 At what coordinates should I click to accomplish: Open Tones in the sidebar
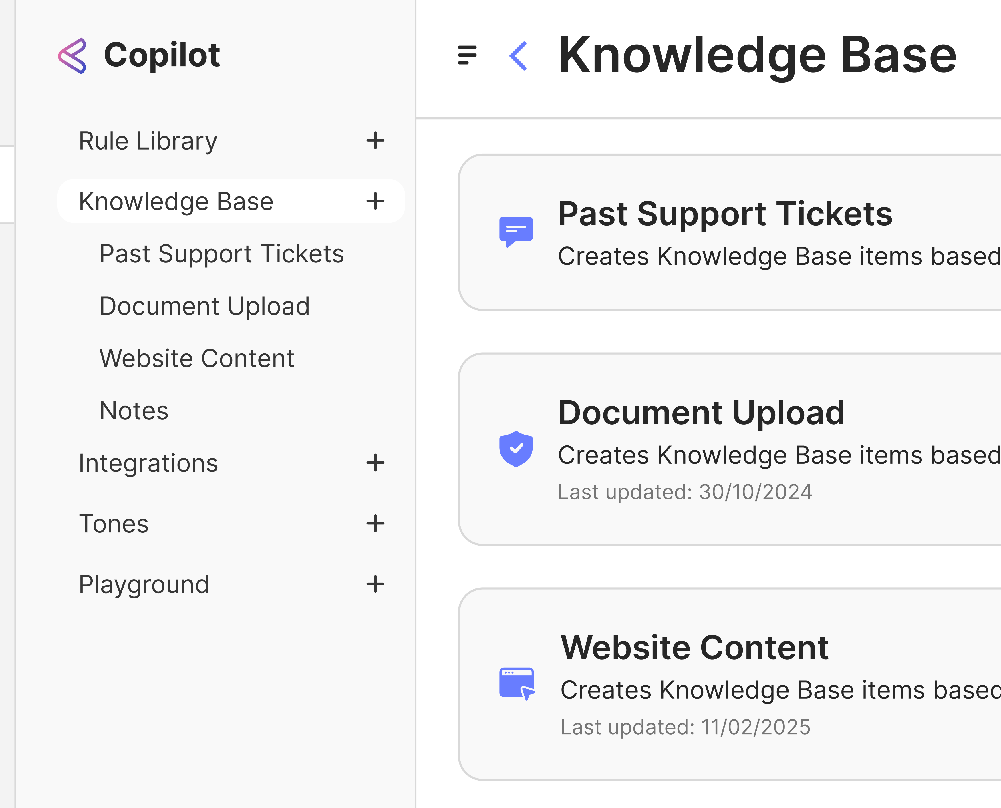point(114,524)
